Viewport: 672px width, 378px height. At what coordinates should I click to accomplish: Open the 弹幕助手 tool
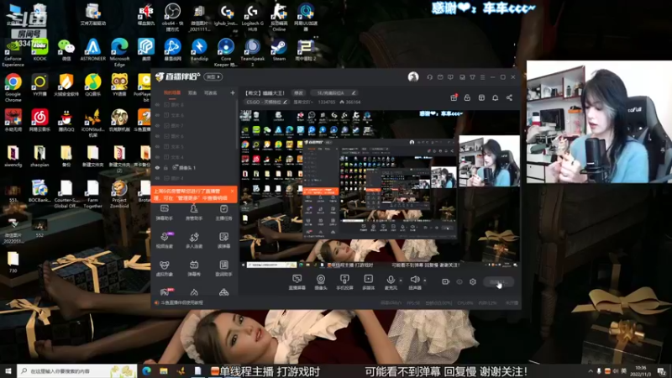tap(164, 213)
